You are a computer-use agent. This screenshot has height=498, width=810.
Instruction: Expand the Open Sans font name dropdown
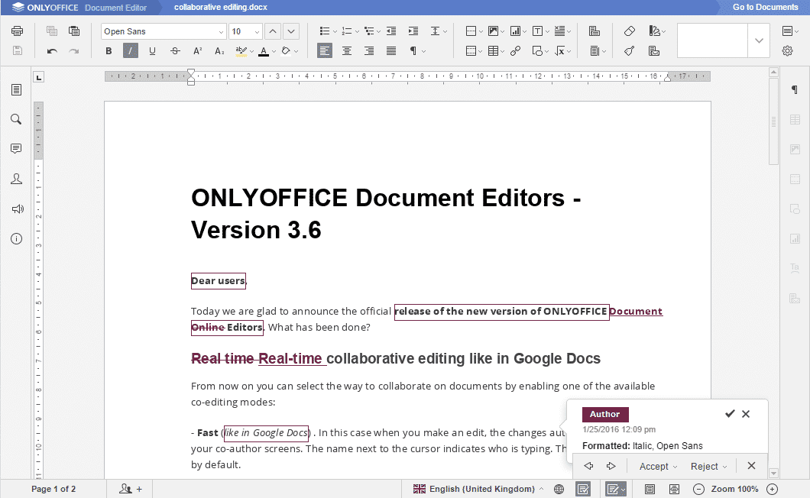[x=220, y=31]
